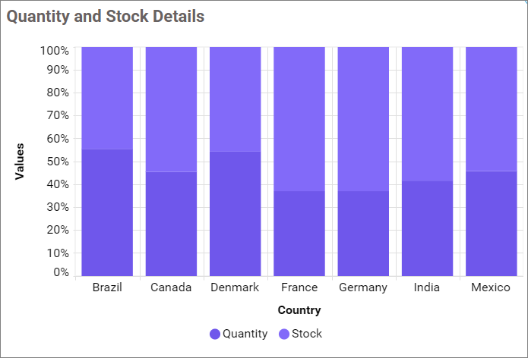Click France's Quantity bar segment

tap(299, 233)
